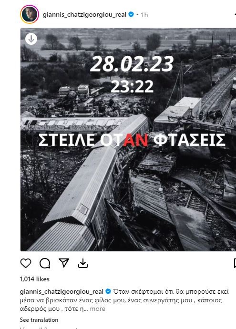
Task: Click See translation under the caption
Action: [39, 320]
